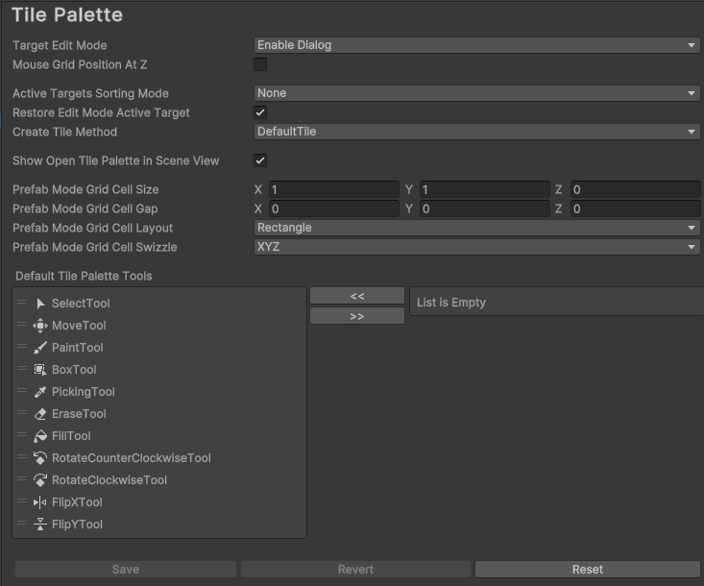Click the FillTool bucket icon
Viewport: 704px width, 586px height.
(x=40, y=436)
